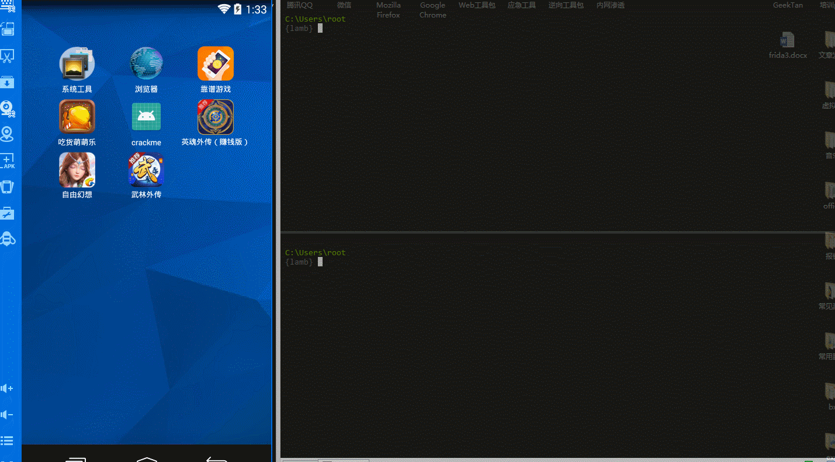Click the overlapping devices rotate icon in sidebar
835x462 pixels.
[x=8, y=29]
